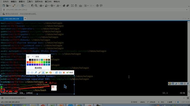The image size is (190, 106).
Task: Open the 文件(F) menu
Action: pos(6,1)
